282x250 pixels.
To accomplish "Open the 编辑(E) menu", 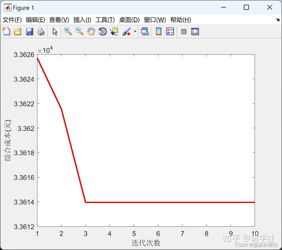I will (35, 20).
